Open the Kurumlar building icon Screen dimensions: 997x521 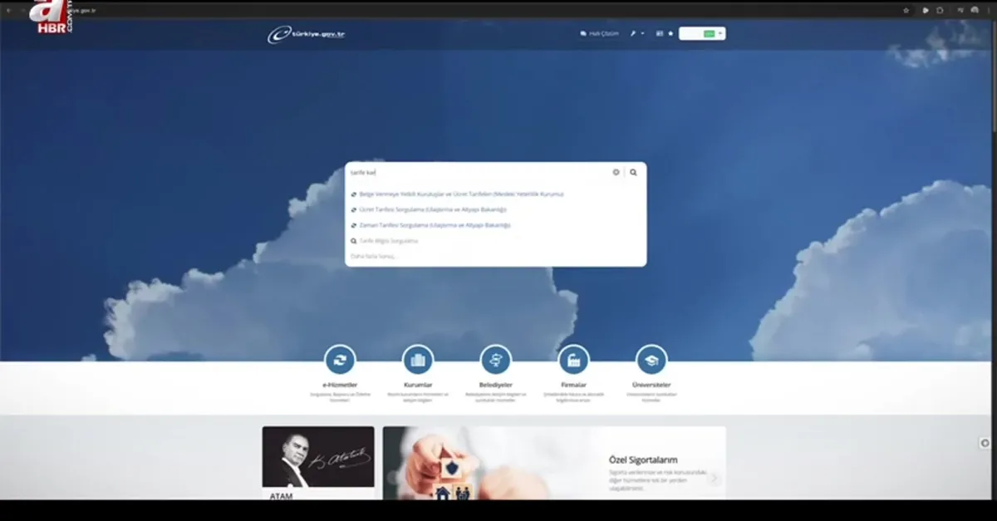pos(418,360)
